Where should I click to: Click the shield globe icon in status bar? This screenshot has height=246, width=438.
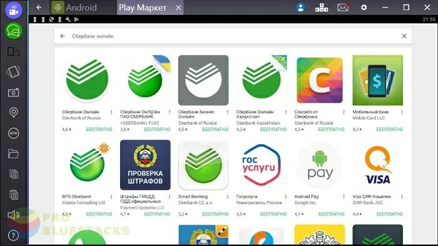(x=51, y=19)
